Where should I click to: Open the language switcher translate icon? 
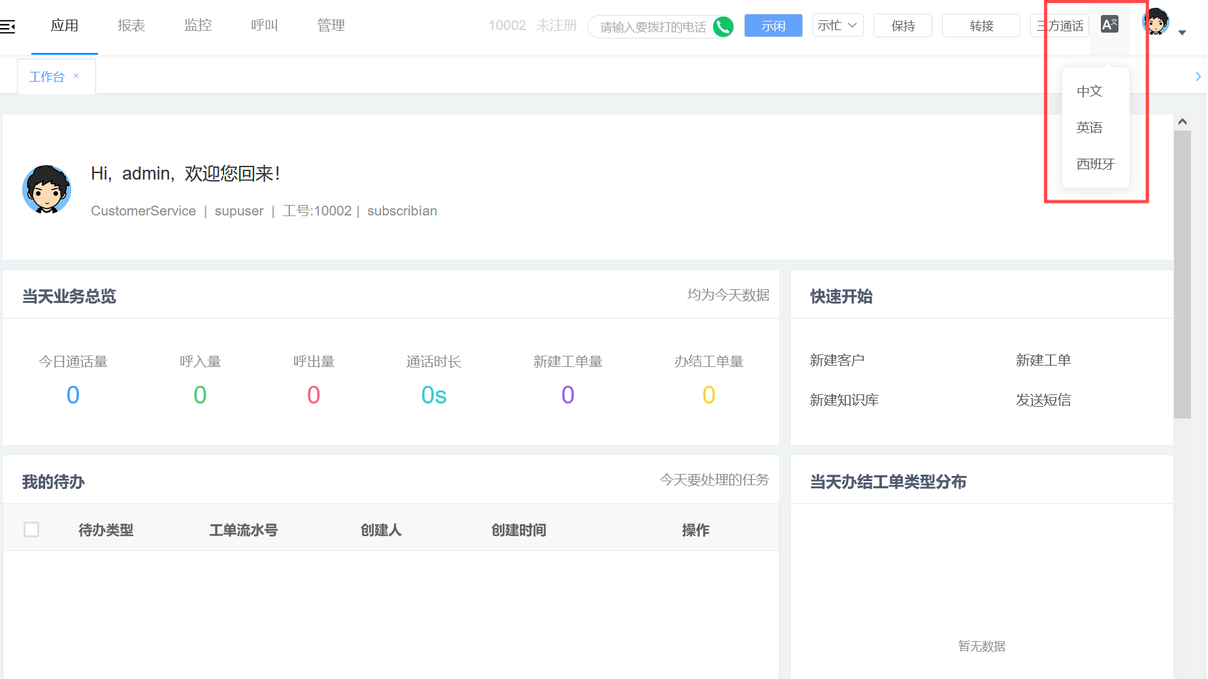click(1109, 23)
